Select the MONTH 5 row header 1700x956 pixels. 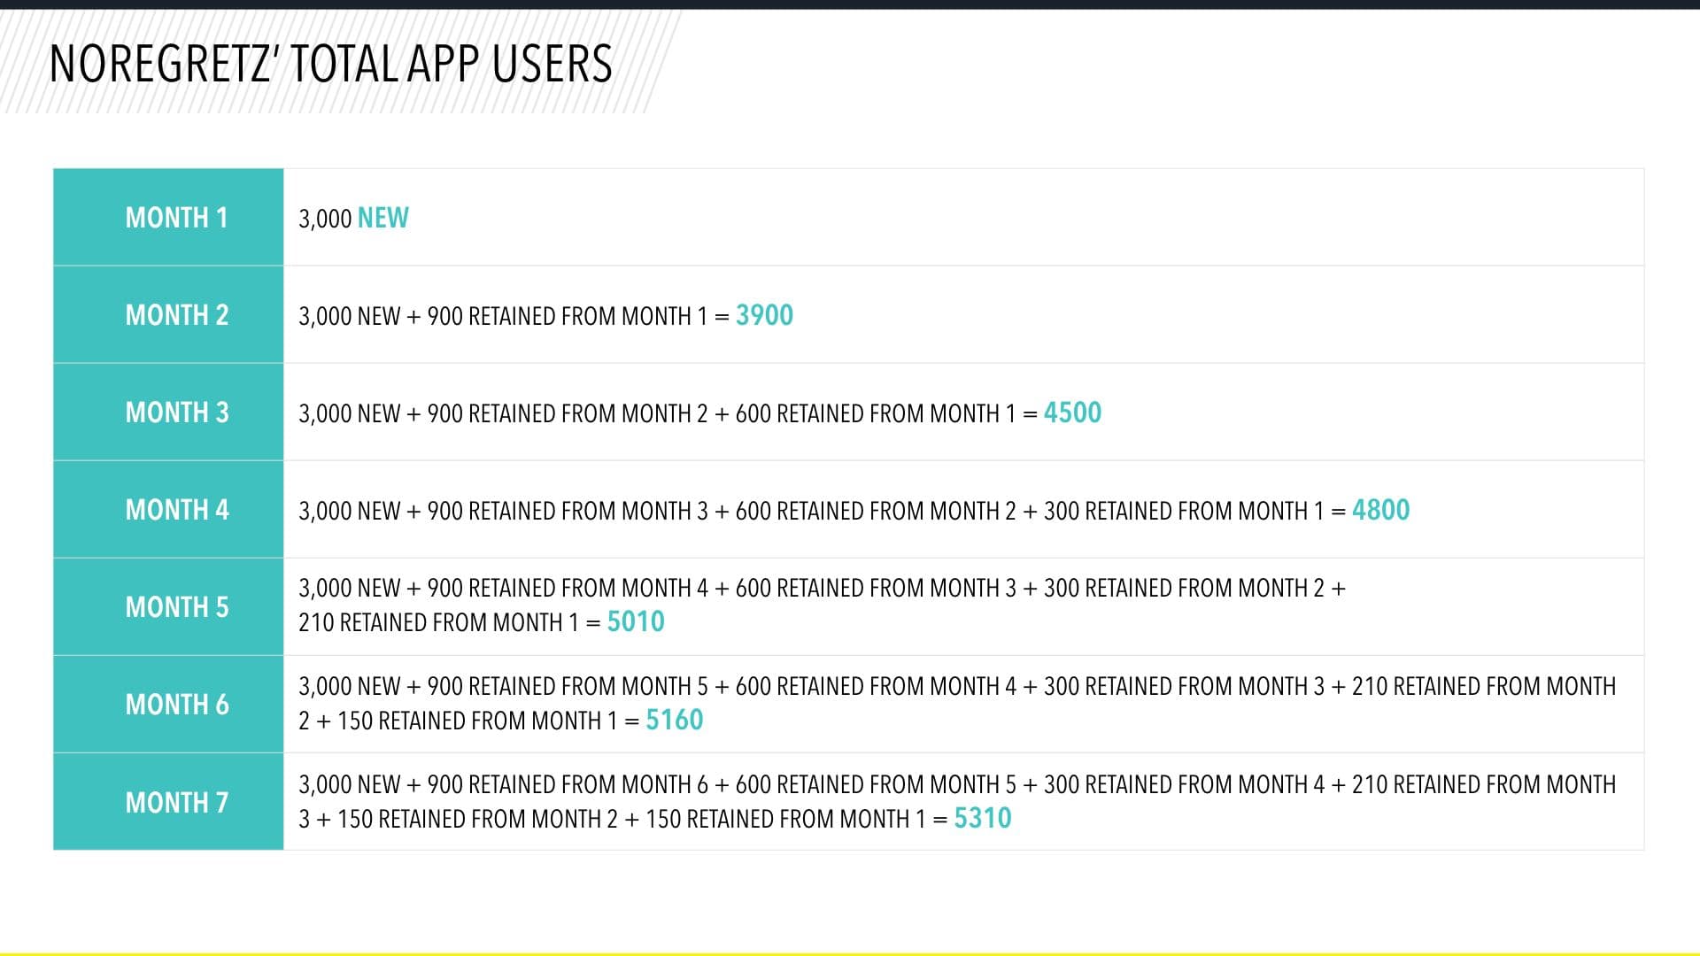click(x=176, y=607)
